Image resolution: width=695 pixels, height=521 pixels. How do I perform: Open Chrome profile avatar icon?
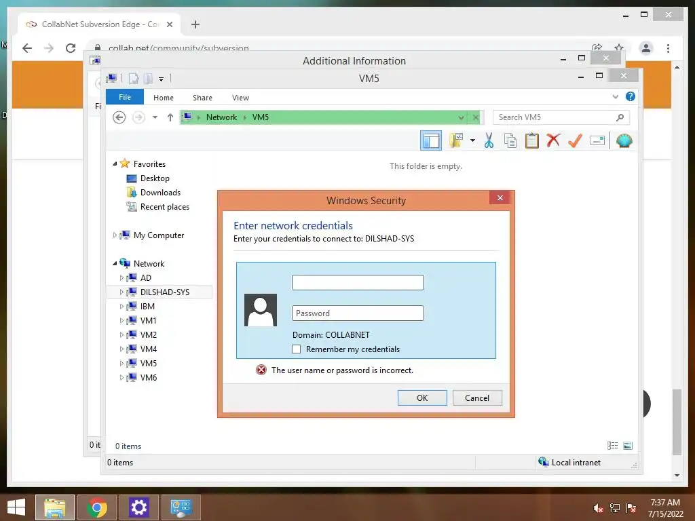(x=646, y=48)
